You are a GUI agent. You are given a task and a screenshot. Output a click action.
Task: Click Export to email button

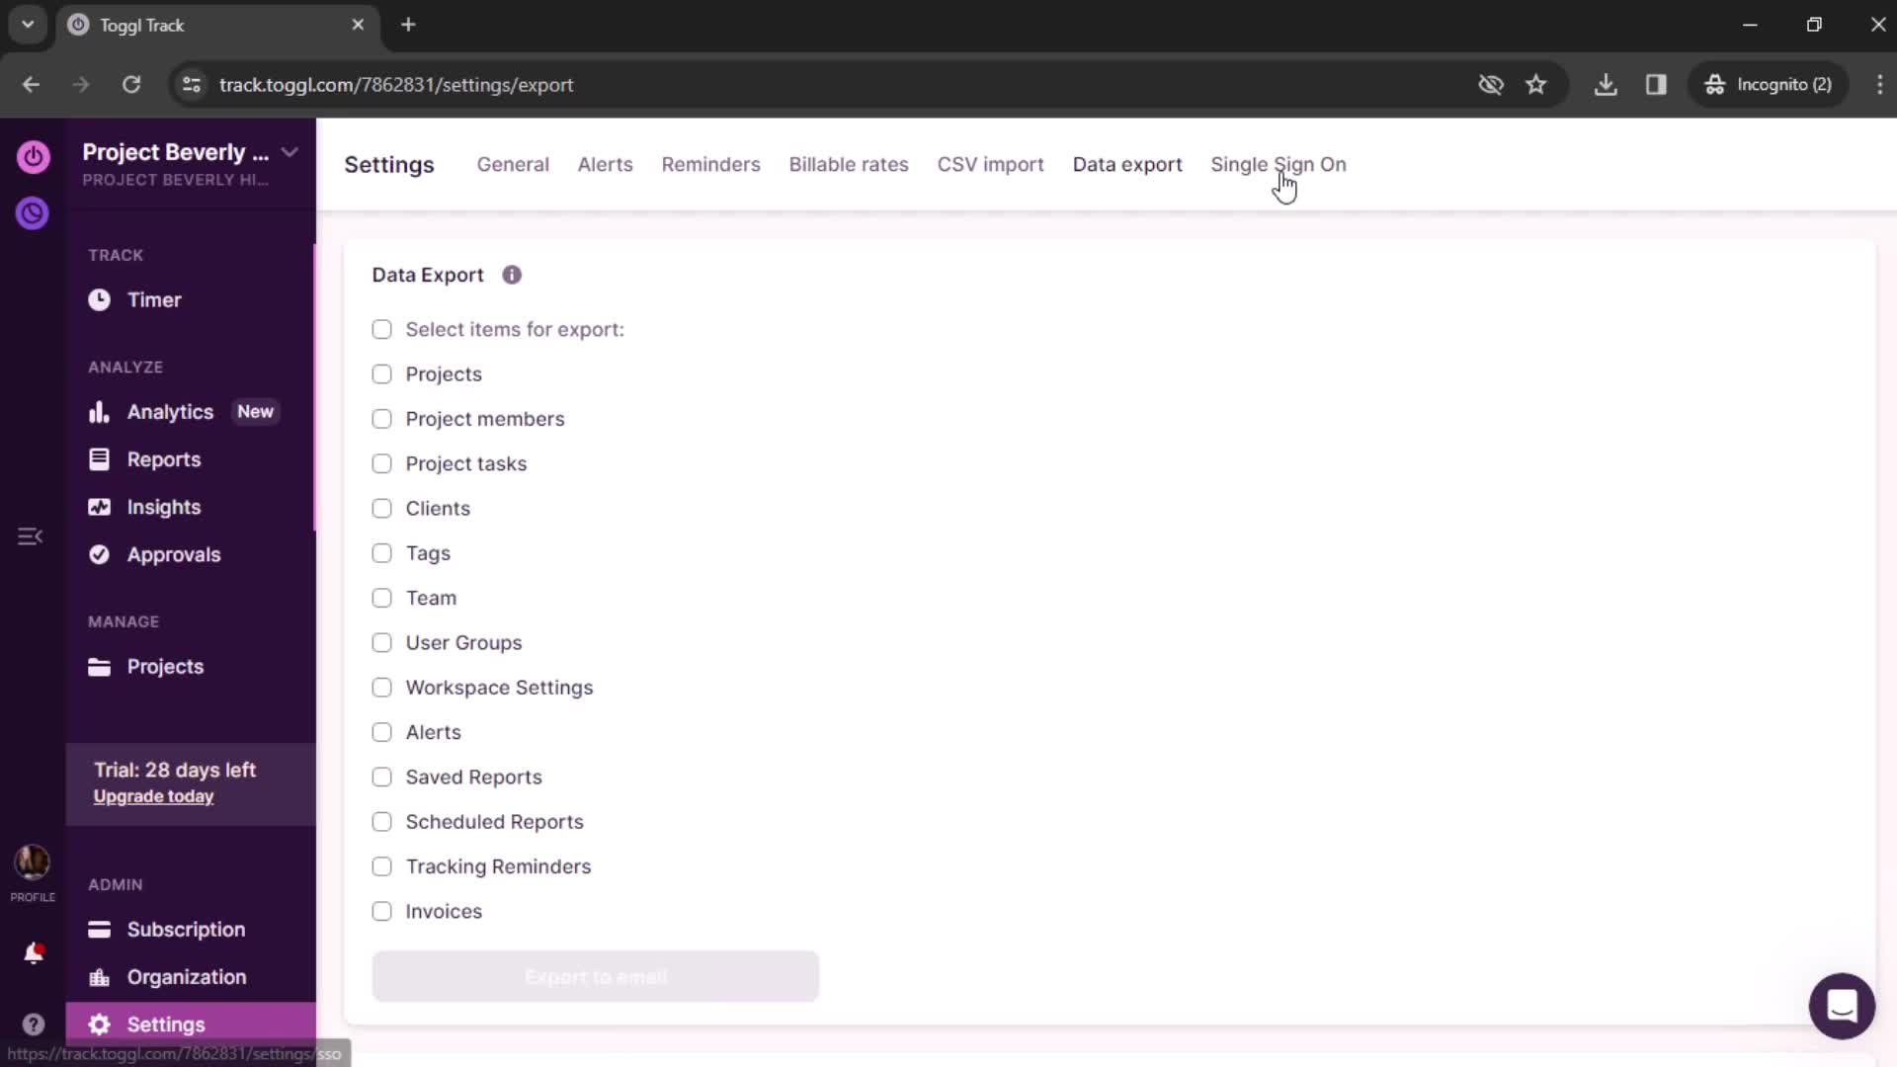(x=594, y=977)
